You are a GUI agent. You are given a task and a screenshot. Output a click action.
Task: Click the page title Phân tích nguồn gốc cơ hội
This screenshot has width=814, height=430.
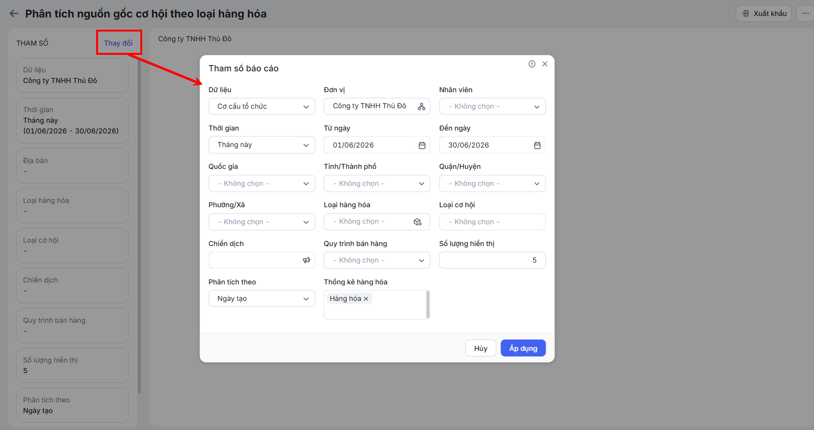click(146, 14)
